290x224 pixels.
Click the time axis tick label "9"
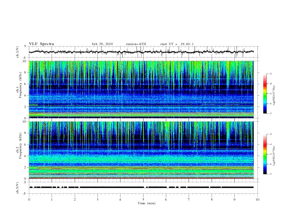point(234,199)
